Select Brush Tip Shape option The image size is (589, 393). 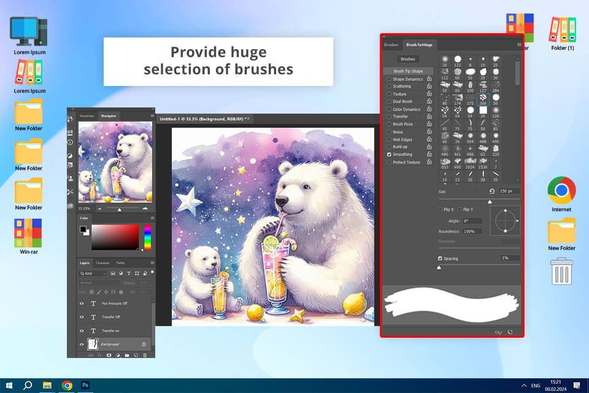point(408,71)
